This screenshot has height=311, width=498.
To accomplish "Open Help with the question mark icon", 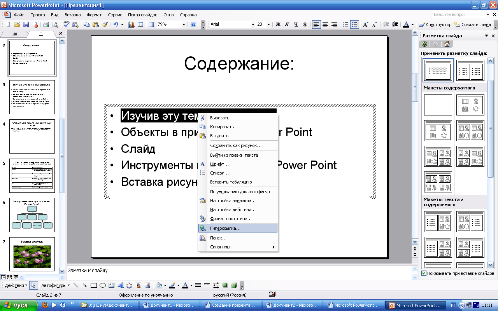I will (193, 24).
